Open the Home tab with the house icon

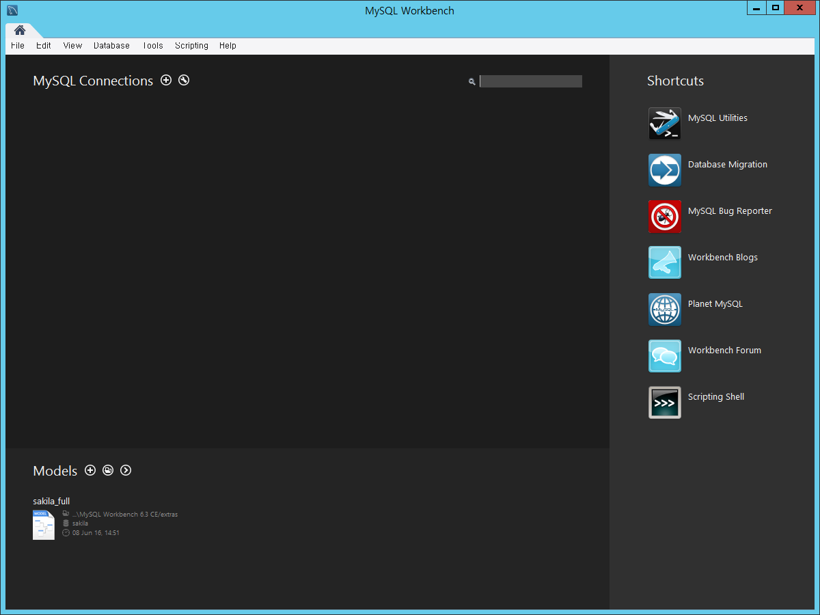pyautogui.click(x=20, y=30)
